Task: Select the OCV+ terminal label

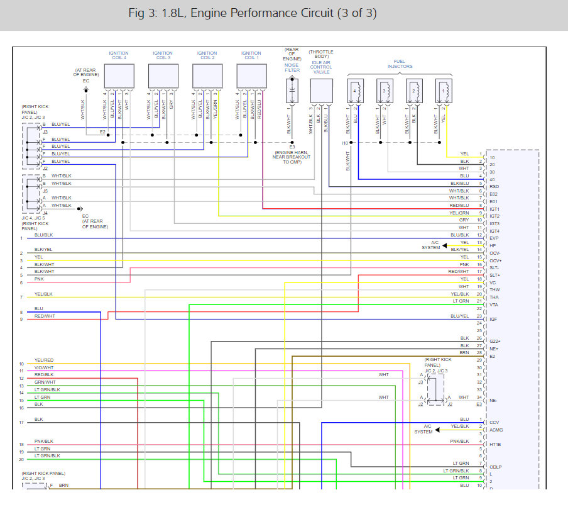Action: (496, 261)
